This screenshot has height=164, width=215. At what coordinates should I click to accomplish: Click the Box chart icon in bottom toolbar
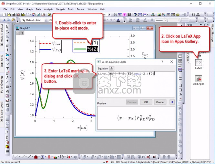pos(49,157)
